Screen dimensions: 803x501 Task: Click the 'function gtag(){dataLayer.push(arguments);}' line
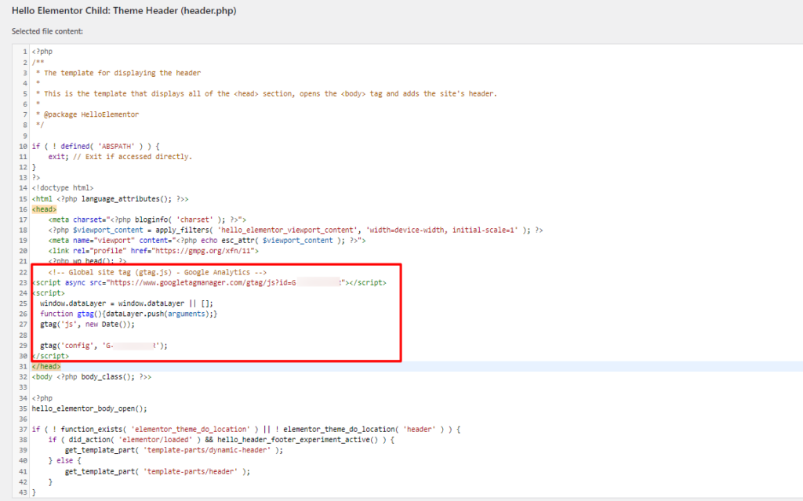coord(129,314)
